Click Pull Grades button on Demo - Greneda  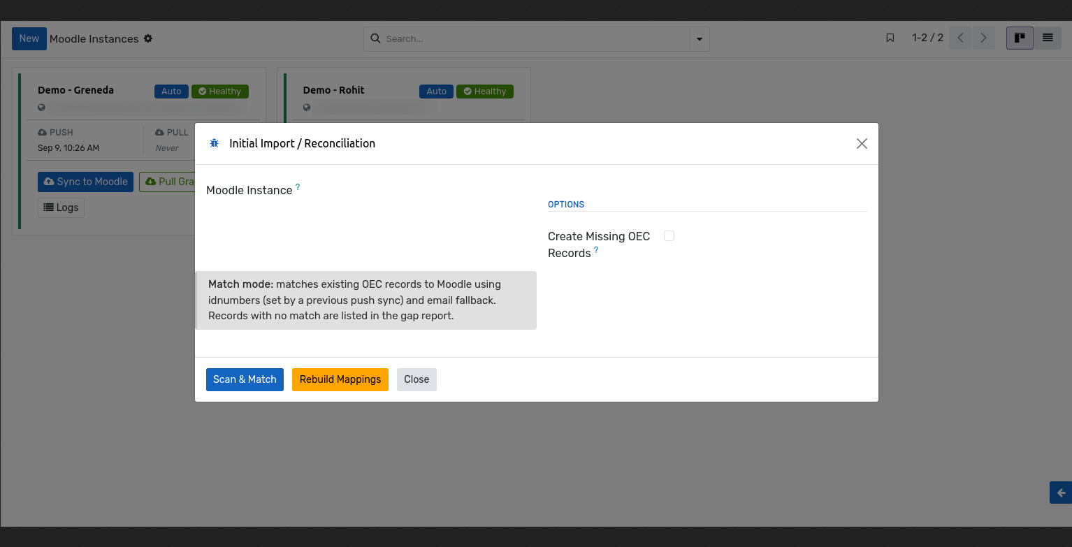[x=167, y=182]
